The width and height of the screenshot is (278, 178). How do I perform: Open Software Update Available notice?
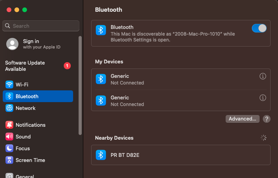point(25,66)
